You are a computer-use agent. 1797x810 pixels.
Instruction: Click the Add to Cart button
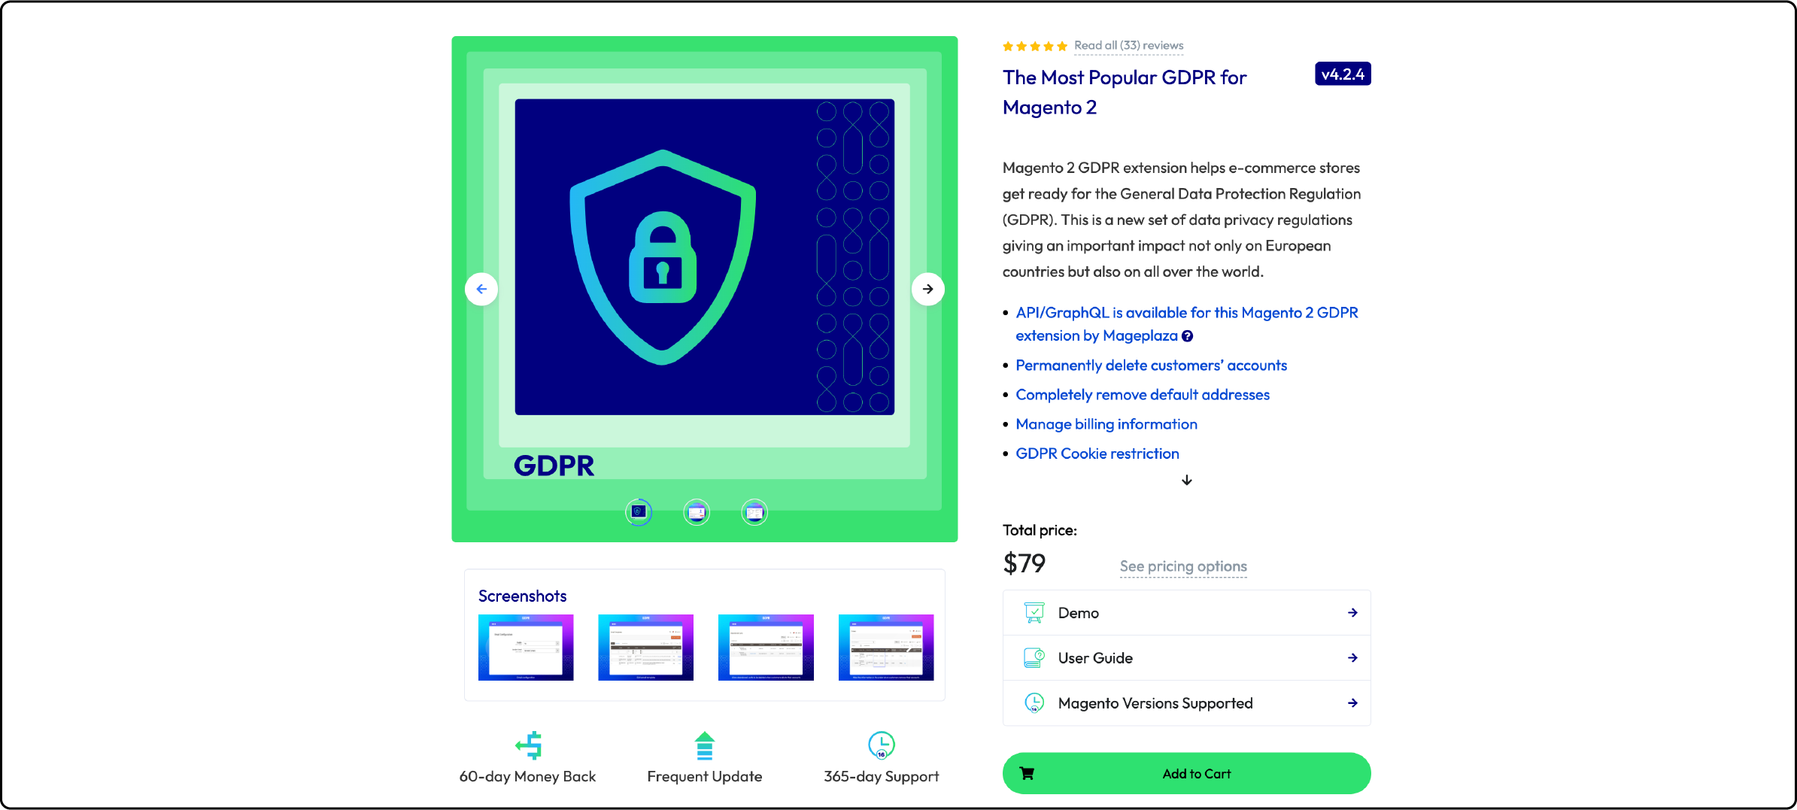[1186, 773]
